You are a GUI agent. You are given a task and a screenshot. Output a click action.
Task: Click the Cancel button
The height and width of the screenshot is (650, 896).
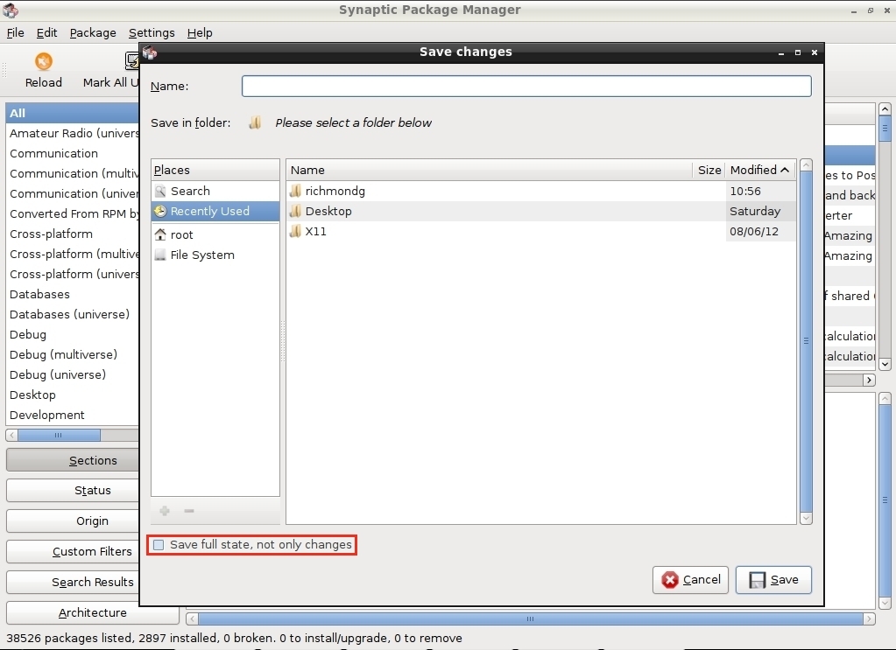(690, 580)
